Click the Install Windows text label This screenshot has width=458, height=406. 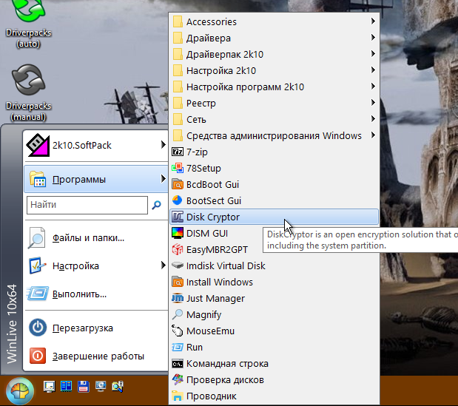click(x=220, y=282)
